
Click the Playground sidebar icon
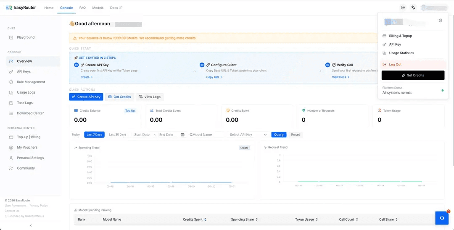pos(11,37)
